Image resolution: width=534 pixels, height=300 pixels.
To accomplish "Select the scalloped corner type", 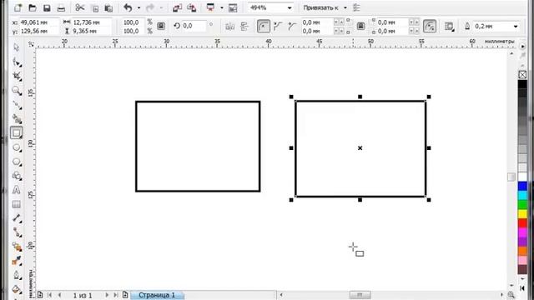I will point(278,26).
